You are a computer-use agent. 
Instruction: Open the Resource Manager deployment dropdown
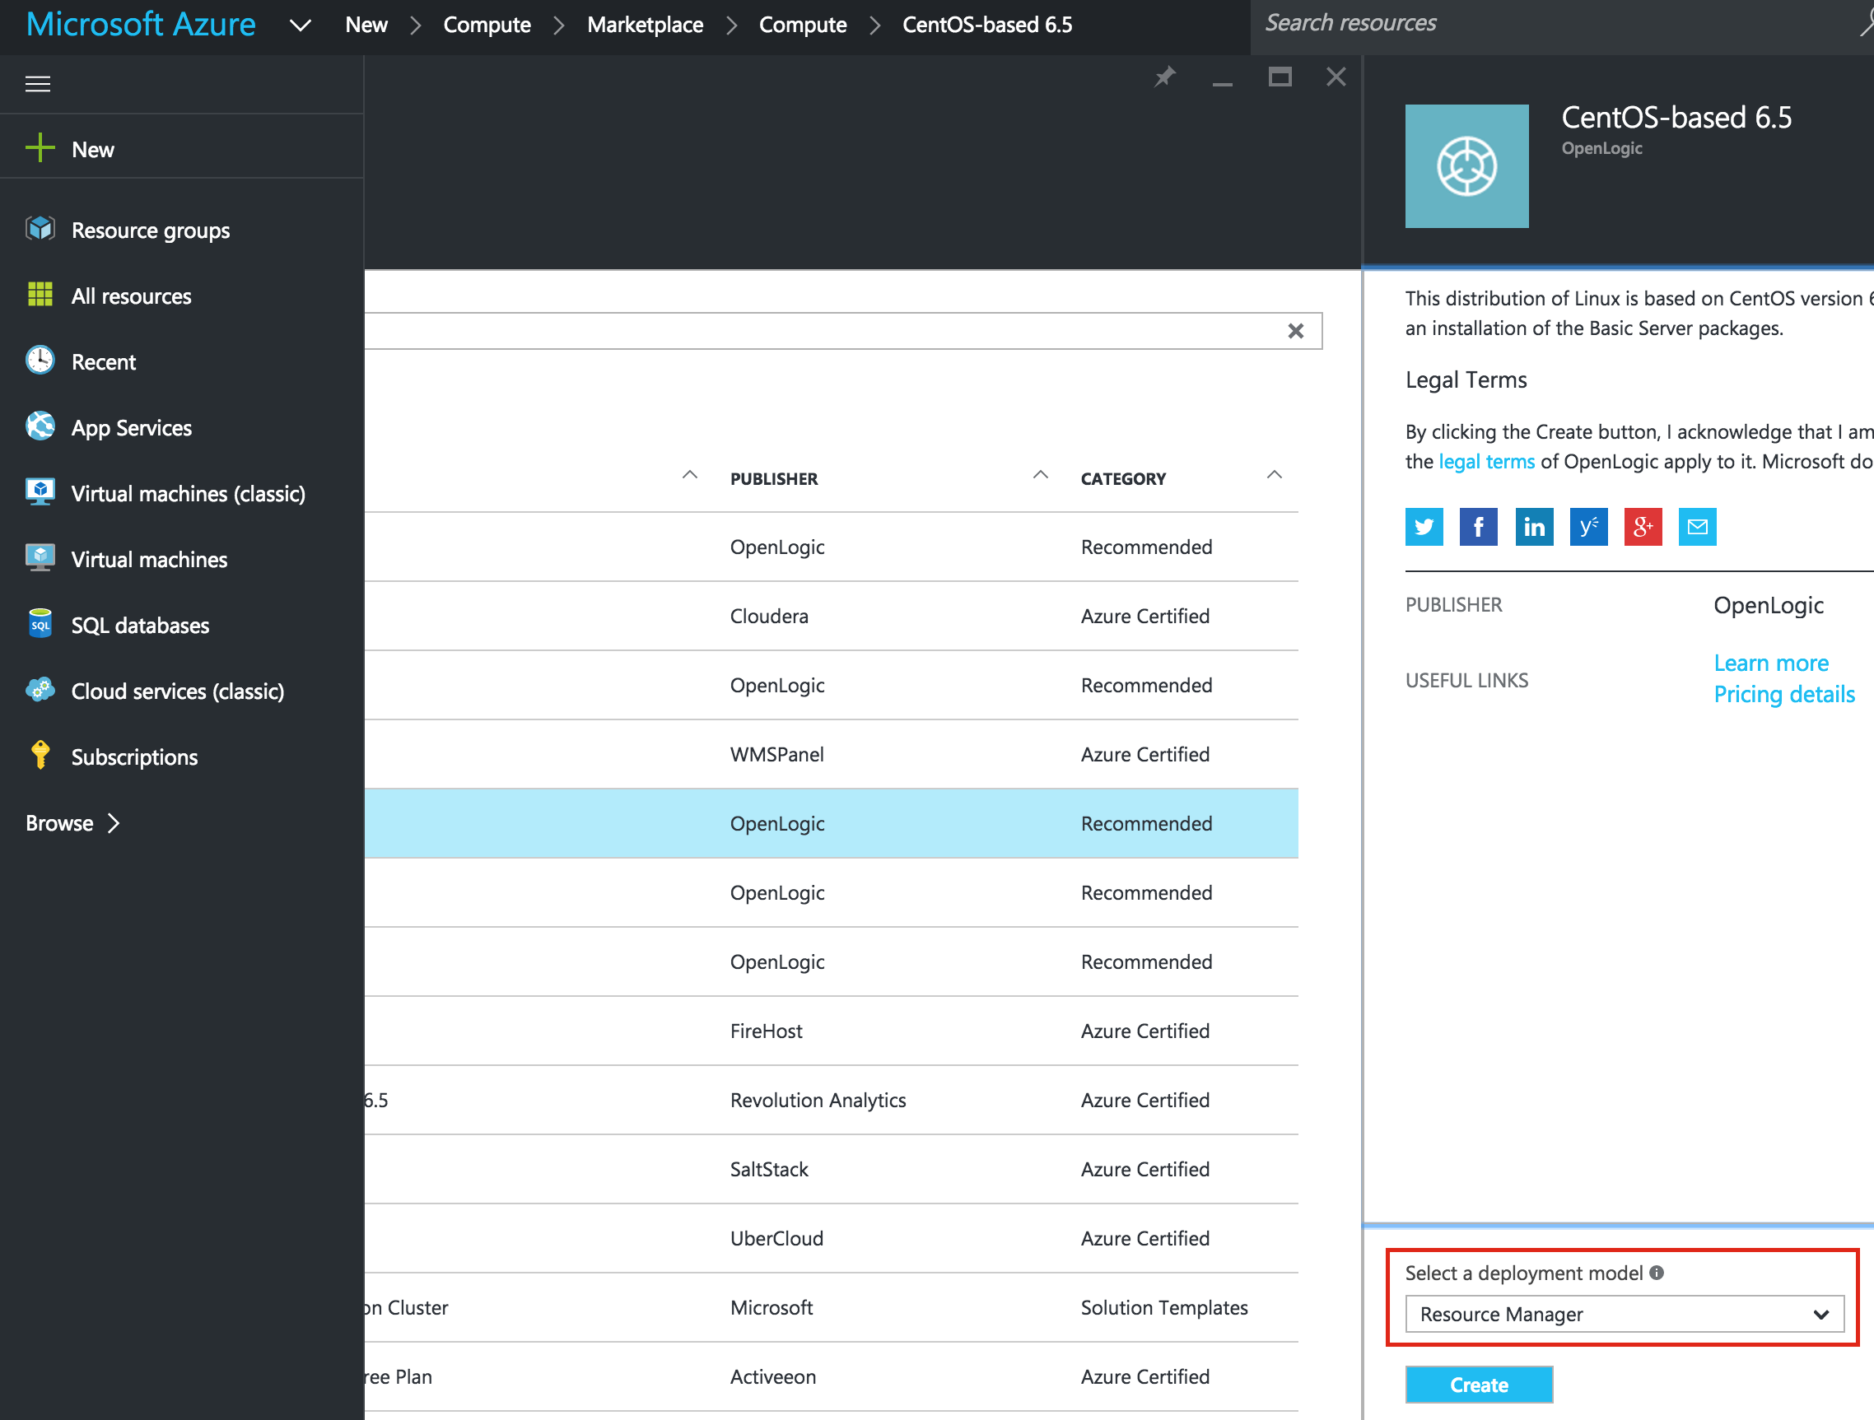(x=1624, y=1314)
